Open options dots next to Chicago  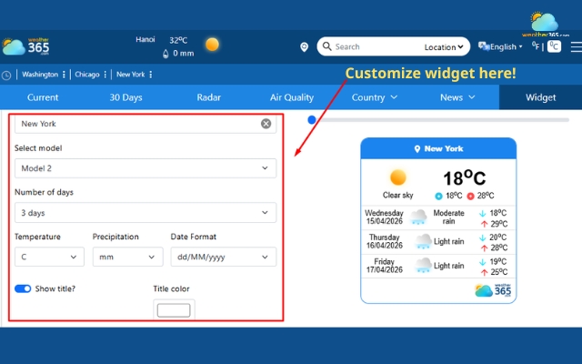[105, 75]
